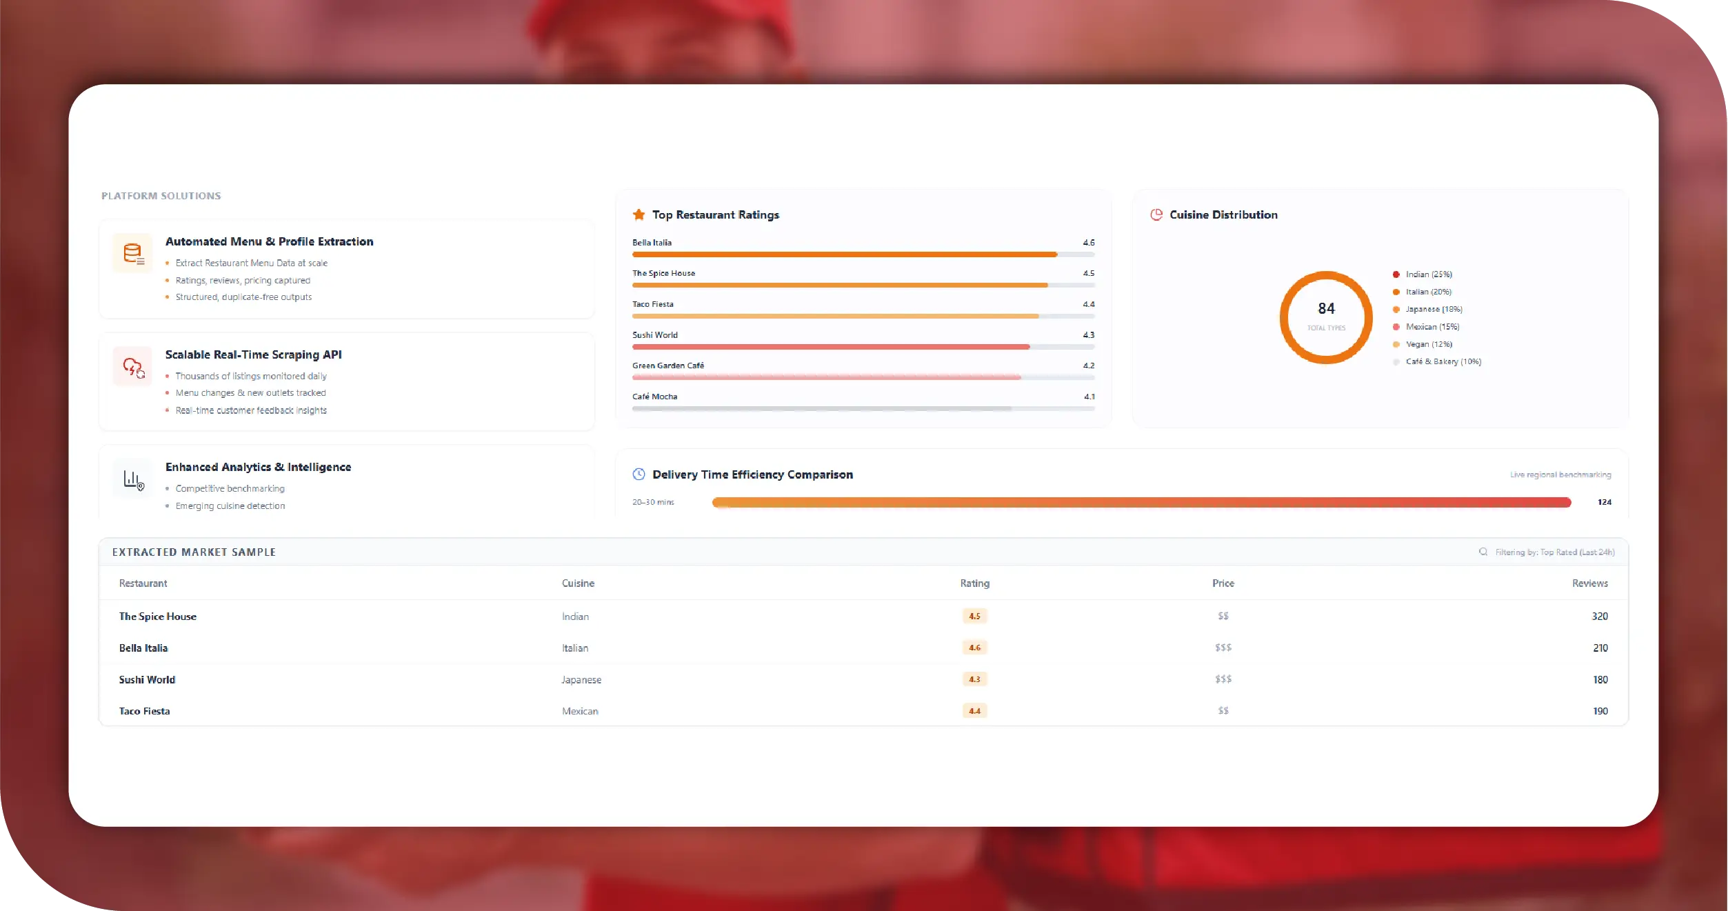This screenshot has width=1728, height=911.
Task: Click the clock icon beside Delivery Time
Action: (639, 474)
